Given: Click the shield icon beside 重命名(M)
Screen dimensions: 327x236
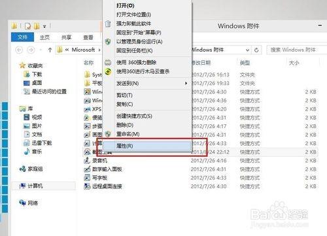Looking at the screenshot, I should pos(108,134).
